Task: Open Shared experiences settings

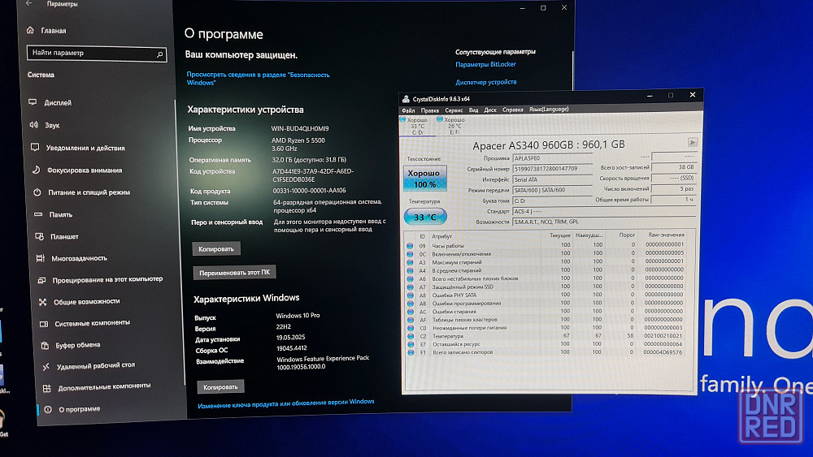Action: tap(80, 302)
